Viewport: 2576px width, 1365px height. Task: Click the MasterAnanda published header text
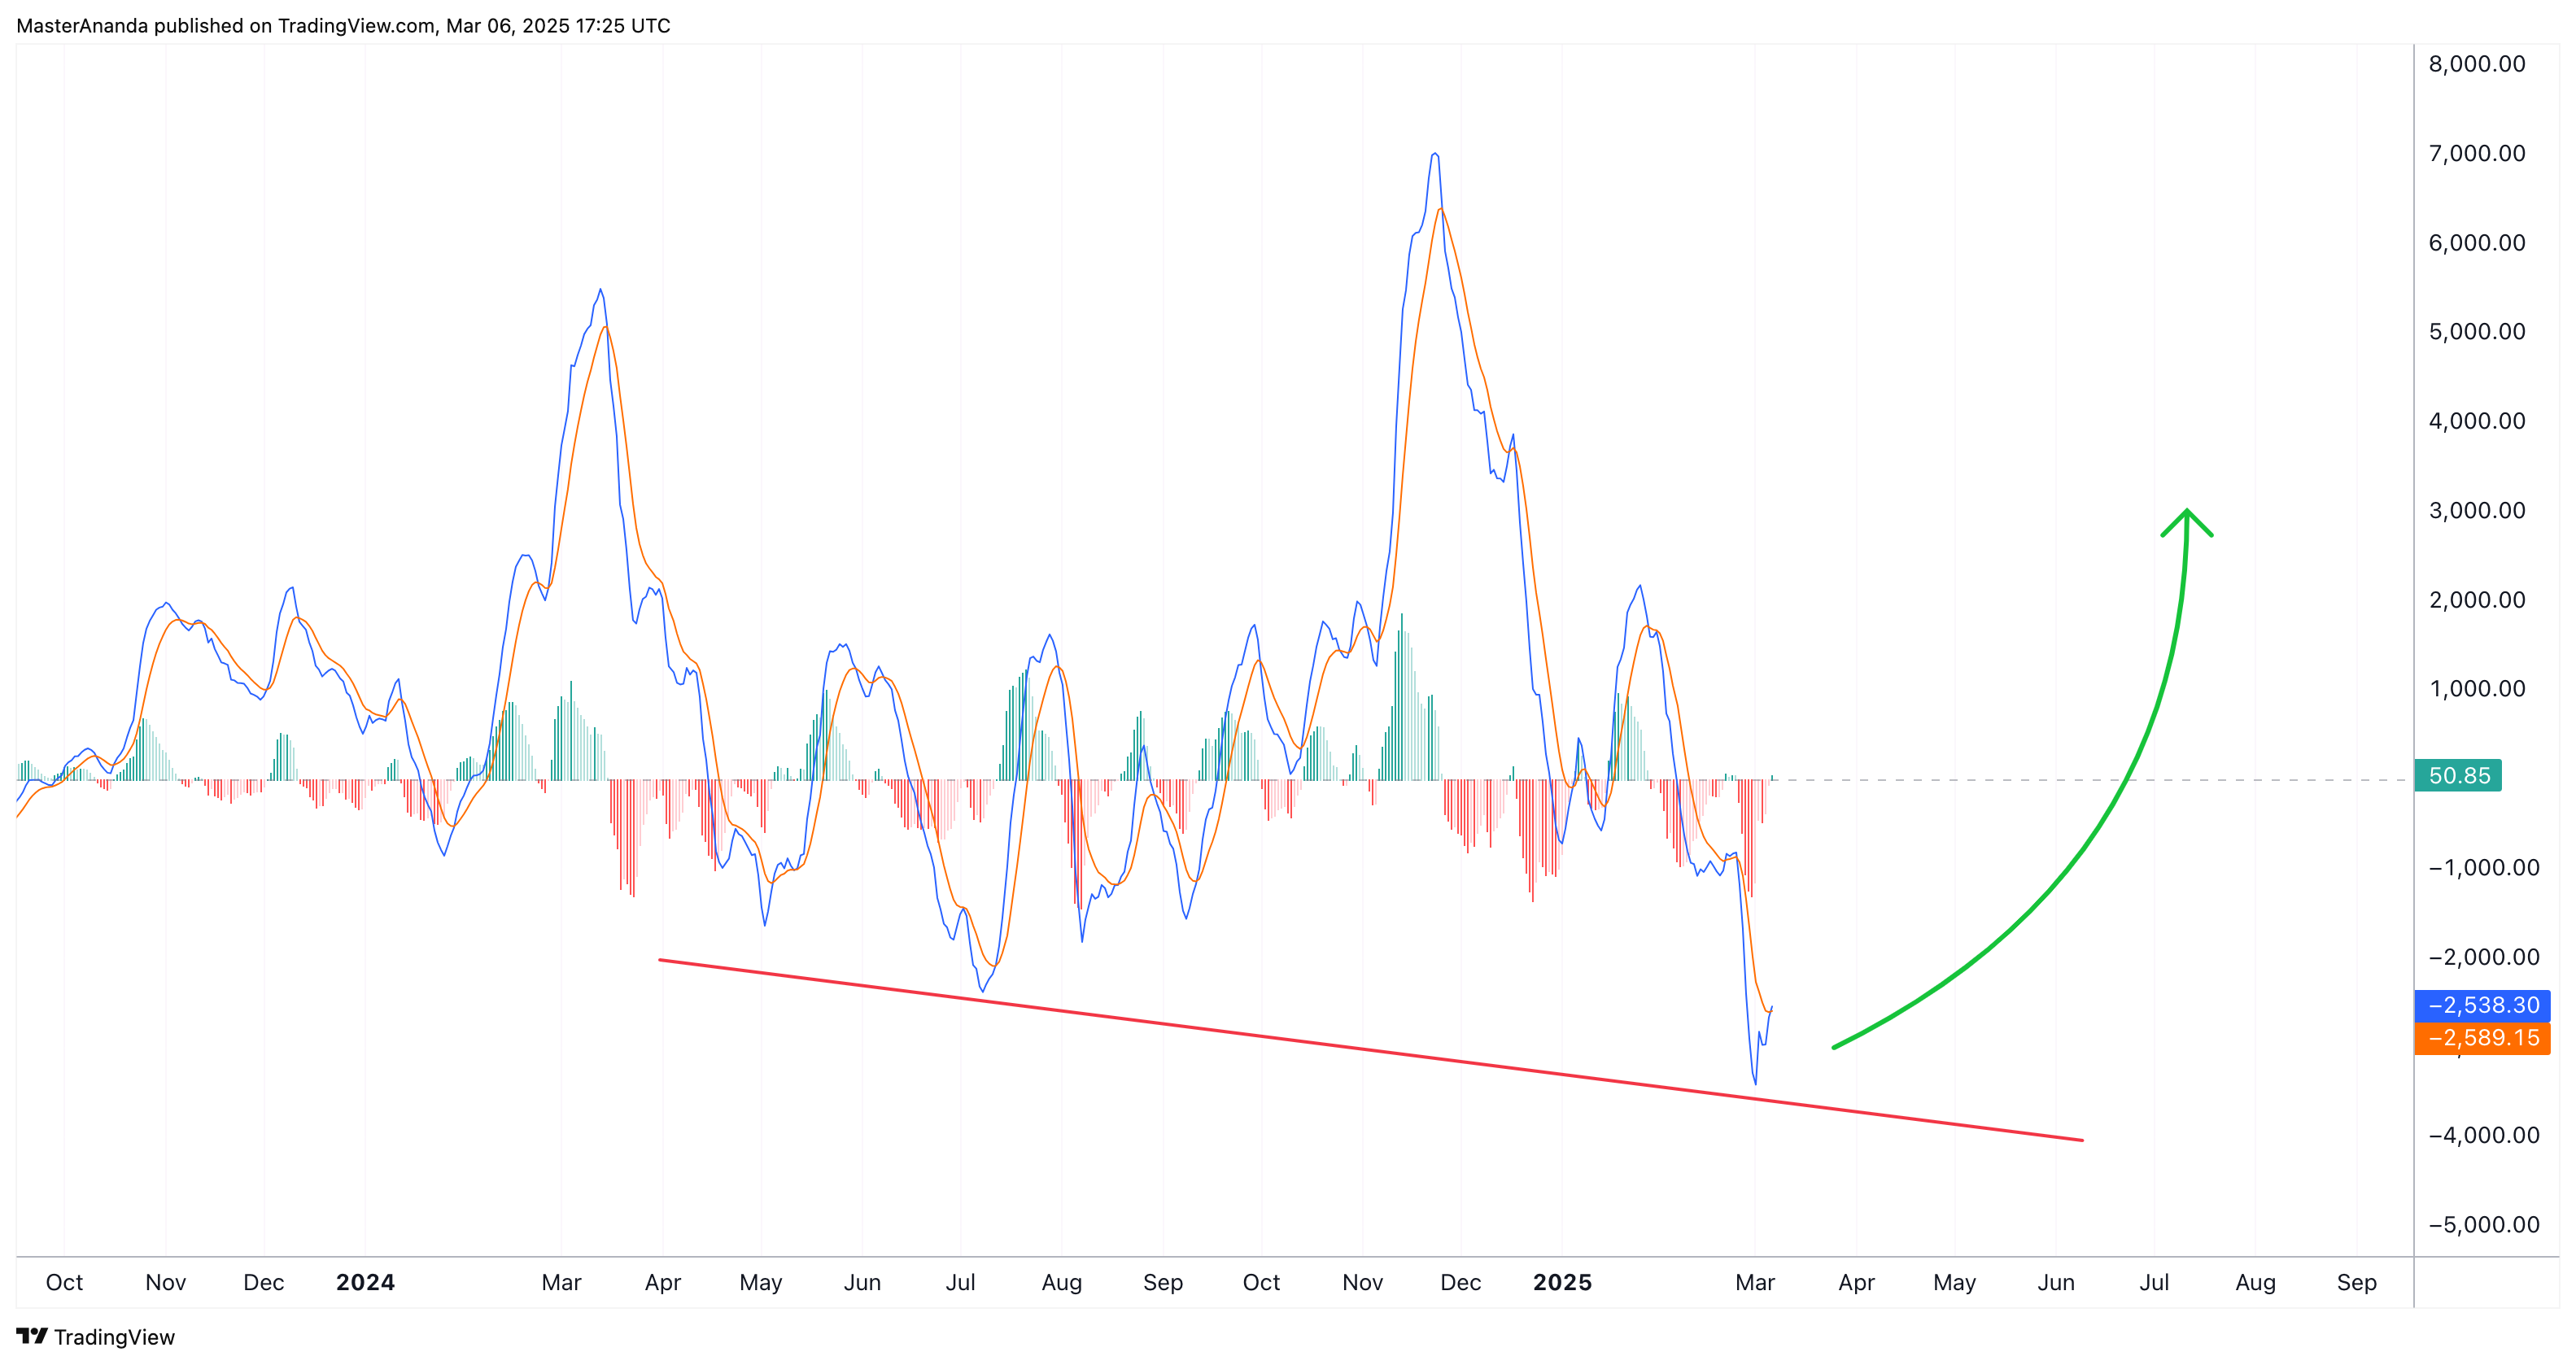click(x=343, y=26)
